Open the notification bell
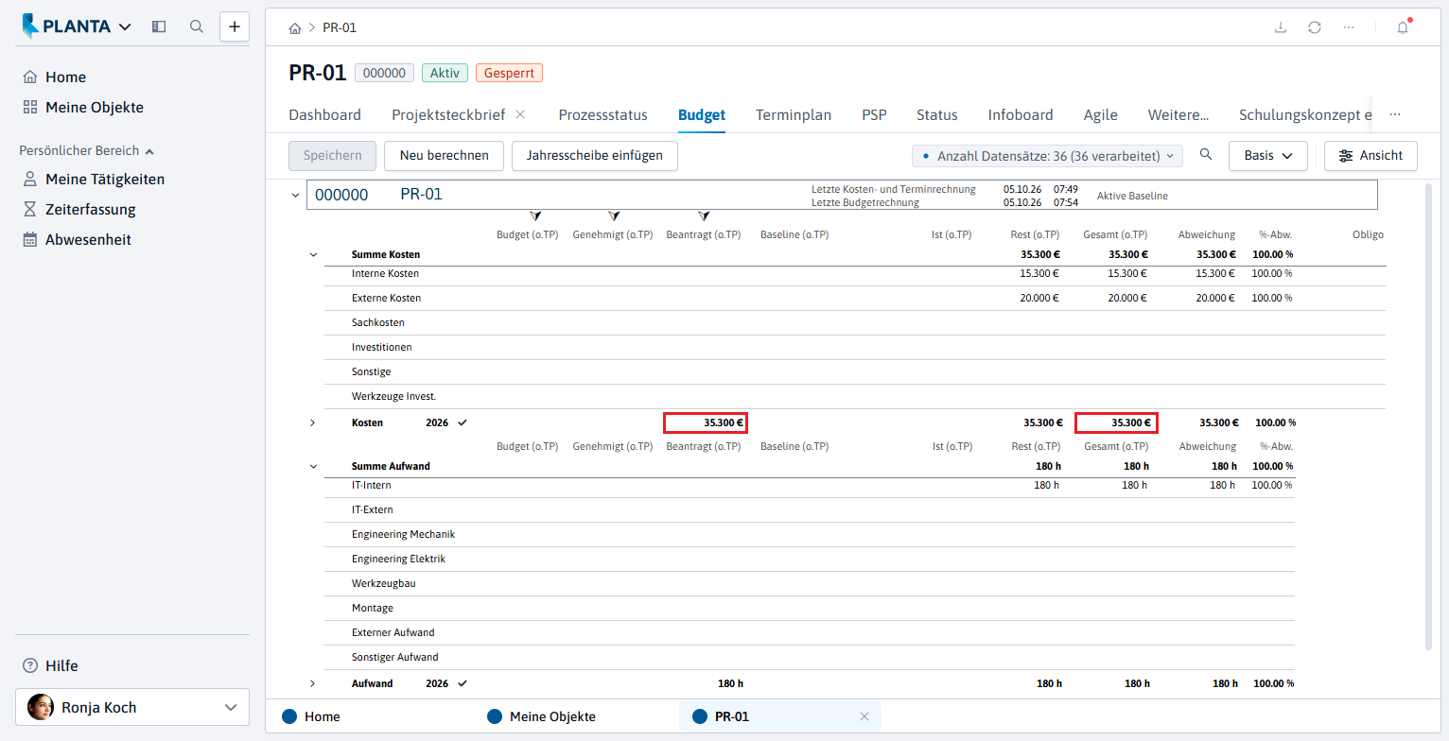This screenshot has height=741, width=1449. click(x=1403, y=27)
